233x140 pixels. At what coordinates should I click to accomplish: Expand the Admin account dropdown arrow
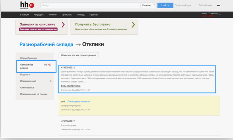220,14
